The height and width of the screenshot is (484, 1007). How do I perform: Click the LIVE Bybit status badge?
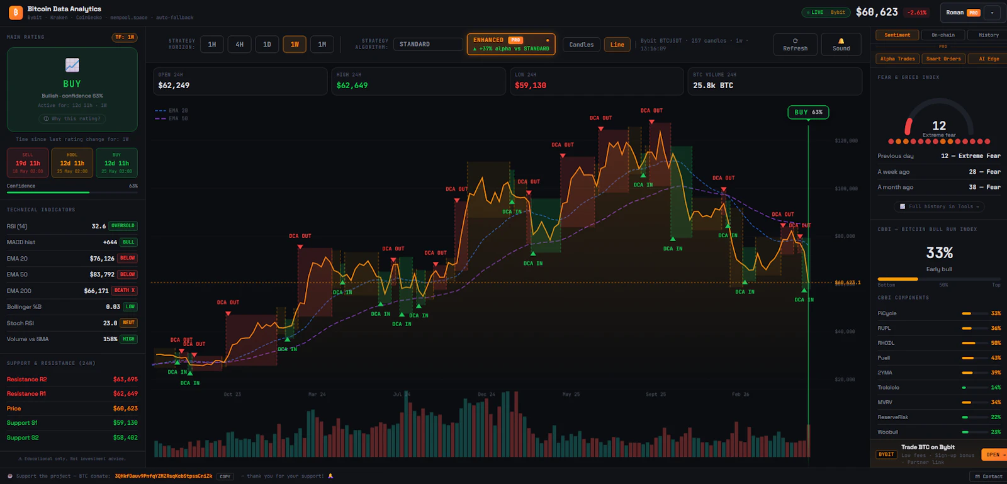[826, 12]
